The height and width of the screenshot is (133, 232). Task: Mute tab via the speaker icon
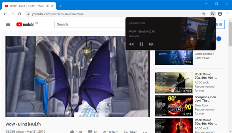pos(47,6)
